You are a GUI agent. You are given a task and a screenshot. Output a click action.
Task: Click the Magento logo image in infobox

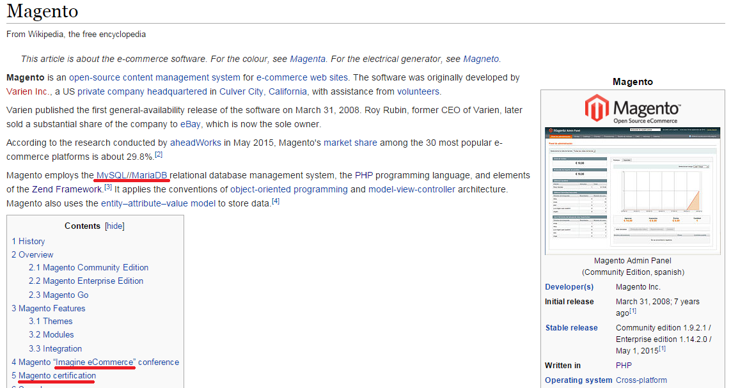point(633,109)
